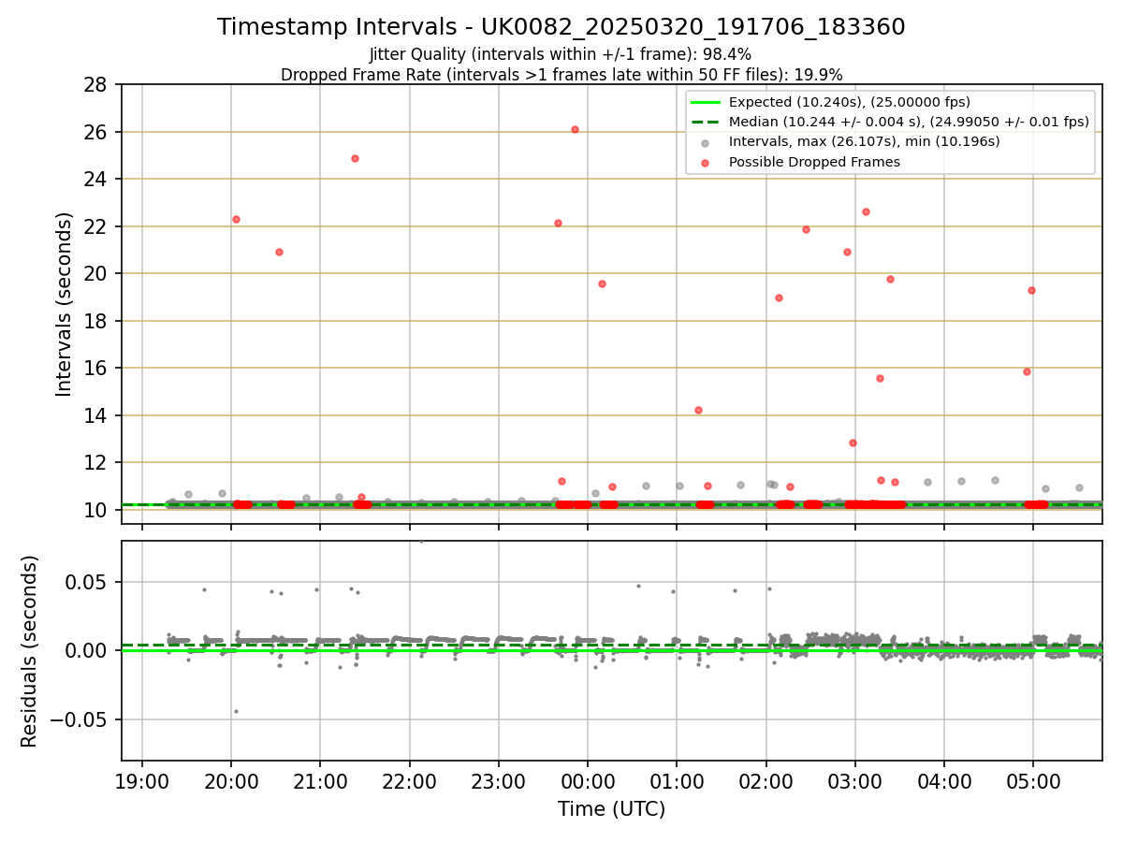Image resolution: width=1123 pixels, height=842 pixels.
Task: Select the red point at 22.3 seconds near 20:00
Action: pyautogui.click(x=236, y=219)
